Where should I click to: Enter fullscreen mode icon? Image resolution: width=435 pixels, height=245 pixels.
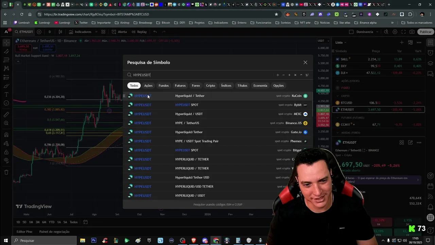[403, 32]
